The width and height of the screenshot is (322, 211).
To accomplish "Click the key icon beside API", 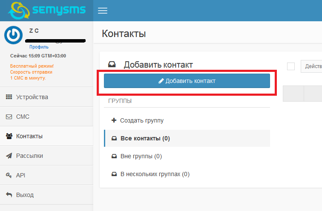I will click(x=9, y=175).
